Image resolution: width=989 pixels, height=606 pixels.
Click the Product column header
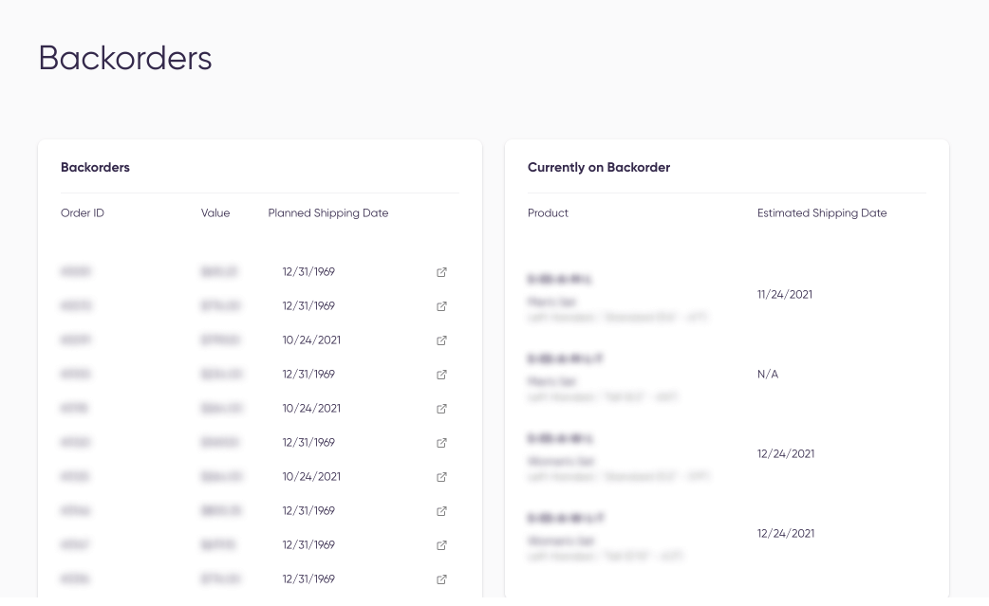(548, 213)
